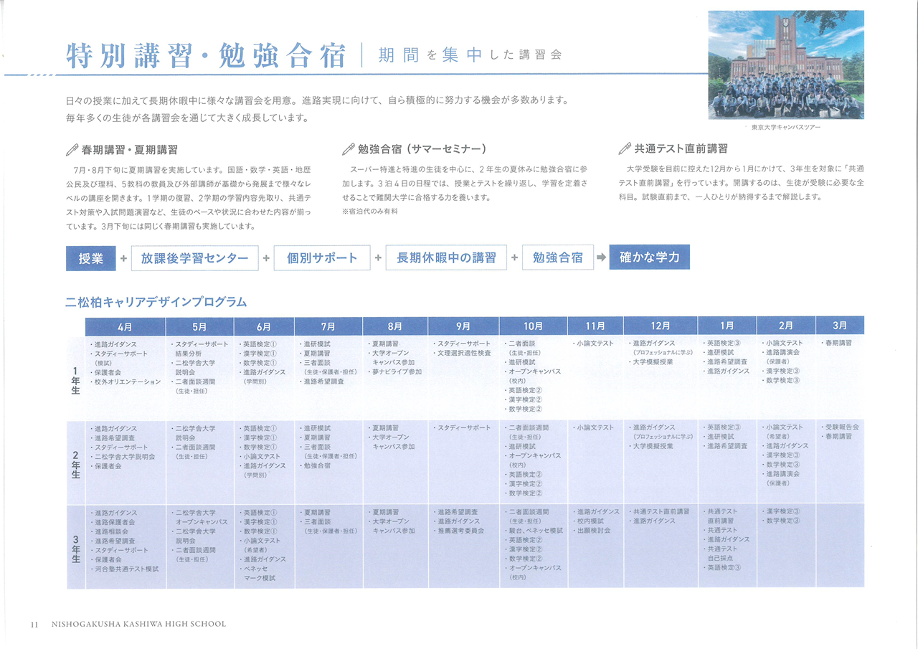Click the 東京大学キャンパスツアー caption

coord(786,127)
